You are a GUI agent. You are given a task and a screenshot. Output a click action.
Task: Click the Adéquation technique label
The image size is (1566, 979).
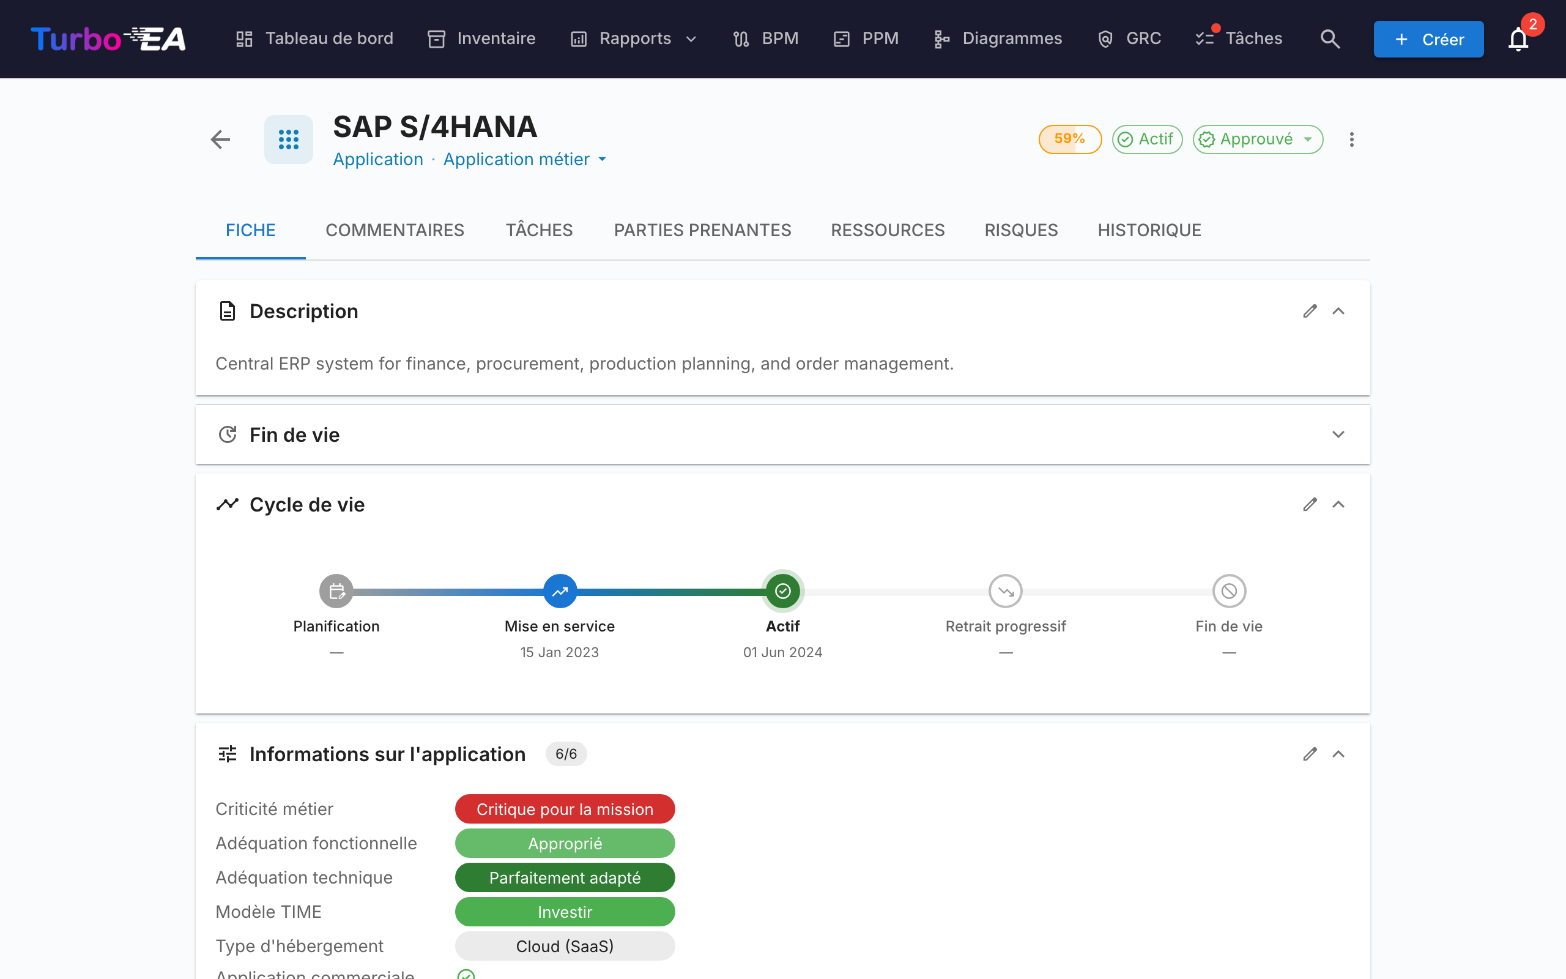pyautogui.click(x=304, y=878)
